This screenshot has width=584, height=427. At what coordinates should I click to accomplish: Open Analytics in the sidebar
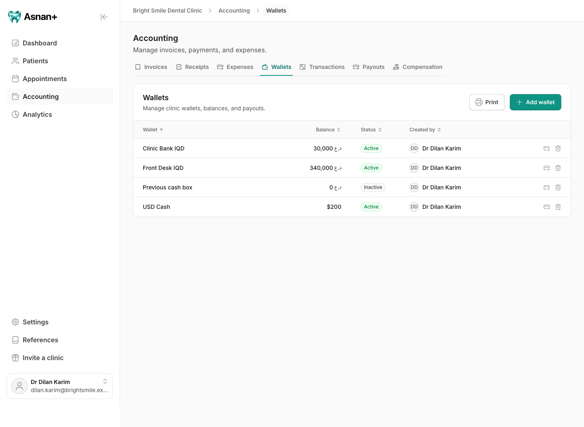60,114
